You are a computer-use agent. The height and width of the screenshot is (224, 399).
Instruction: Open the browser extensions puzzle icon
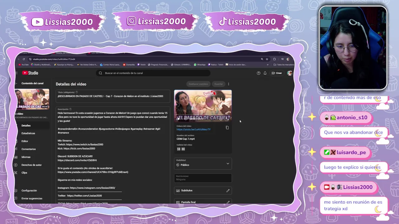(274, 59)
